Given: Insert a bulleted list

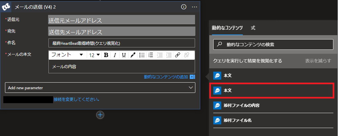Looking at the screenshot, I should (142, 55).
